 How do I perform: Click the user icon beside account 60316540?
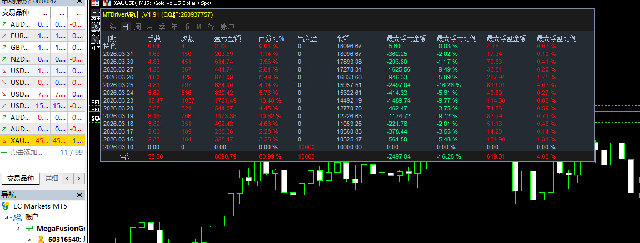pos(40,239)
